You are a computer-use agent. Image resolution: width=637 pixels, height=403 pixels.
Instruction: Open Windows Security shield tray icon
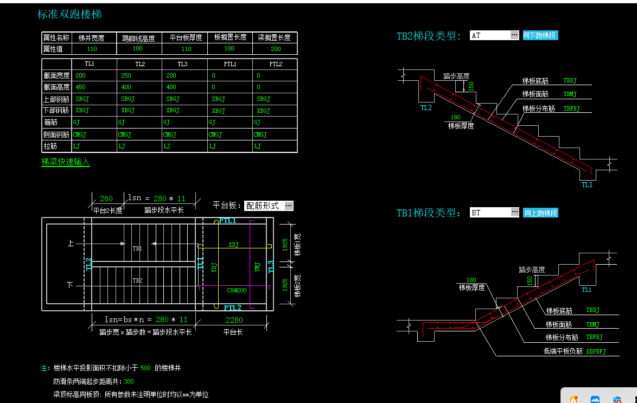coord(617,400)
